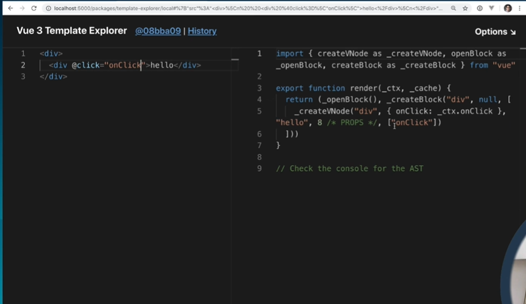The image size is (526, 304).
Task: Select the Vue 3 Template Explorer title
Action: point(72,30)
